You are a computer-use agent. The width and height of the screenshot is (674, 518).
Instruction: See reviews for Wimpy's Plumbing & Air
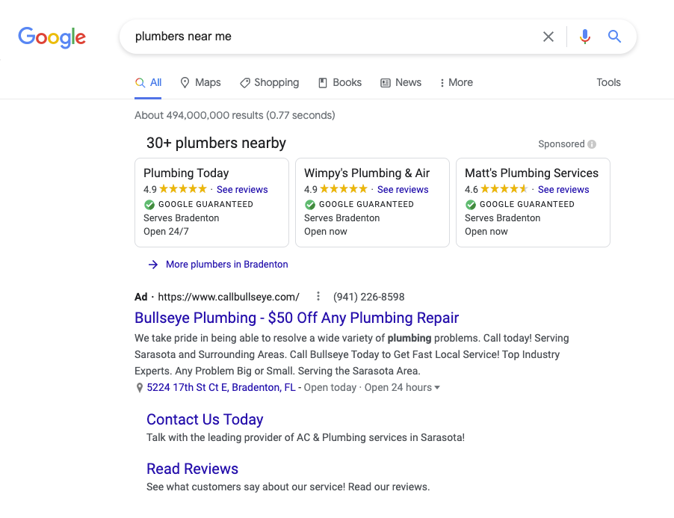click(x=403, y=189)
